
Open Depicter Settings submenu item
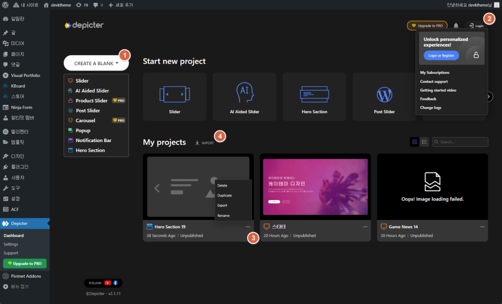coord(11,244)
